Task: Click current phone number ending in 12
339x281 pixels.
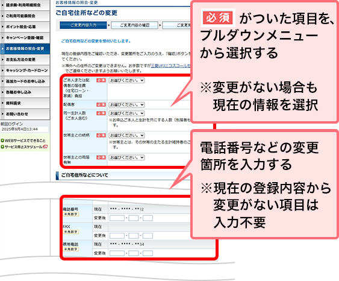Action: coord(126,209)
